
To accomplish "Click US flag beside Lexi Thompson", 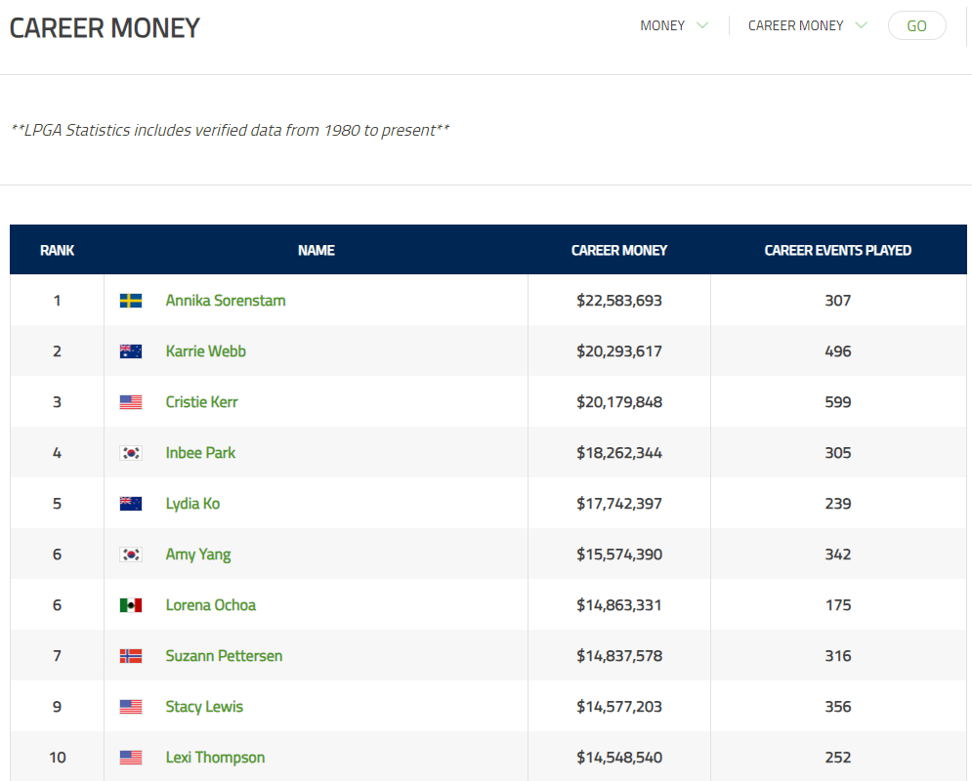I will click(131, 758).
